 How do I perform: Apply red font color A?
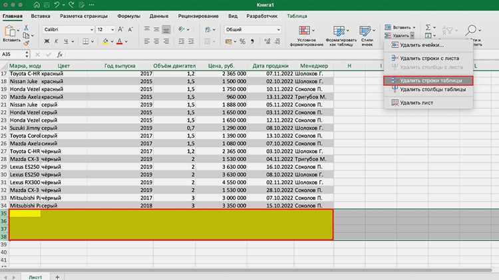120,41
